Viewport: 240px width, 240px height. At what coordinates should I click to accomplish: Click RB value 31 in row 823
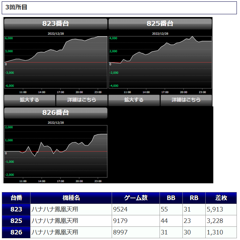click(x=187, y=209)
